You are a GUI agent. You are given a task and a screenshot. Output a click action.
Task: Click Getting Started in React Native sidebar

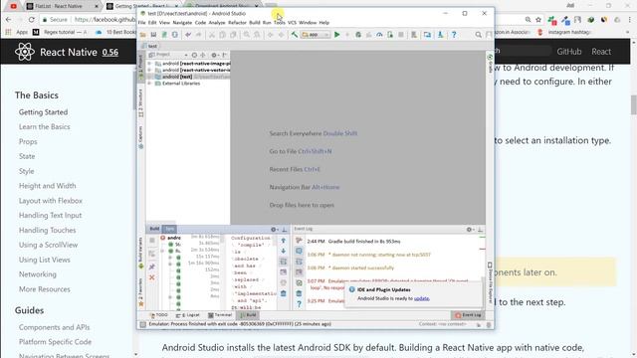pos(43,112)
